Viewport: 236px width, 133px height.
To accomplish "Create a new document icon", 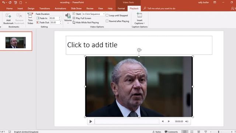I will click(21, 3).
